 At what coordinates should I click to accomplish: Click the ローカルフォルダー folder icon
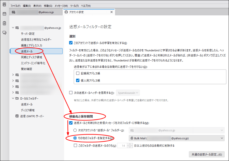pyautogui.click(x=17, y=98)
